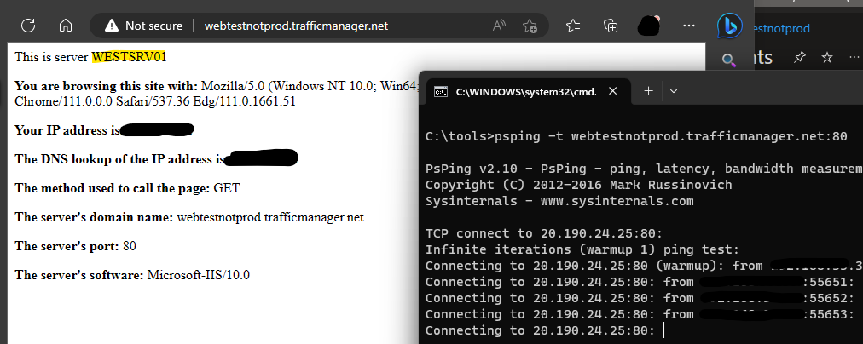
Task: Click the psping command line in terminal
Action: [636, 136]
